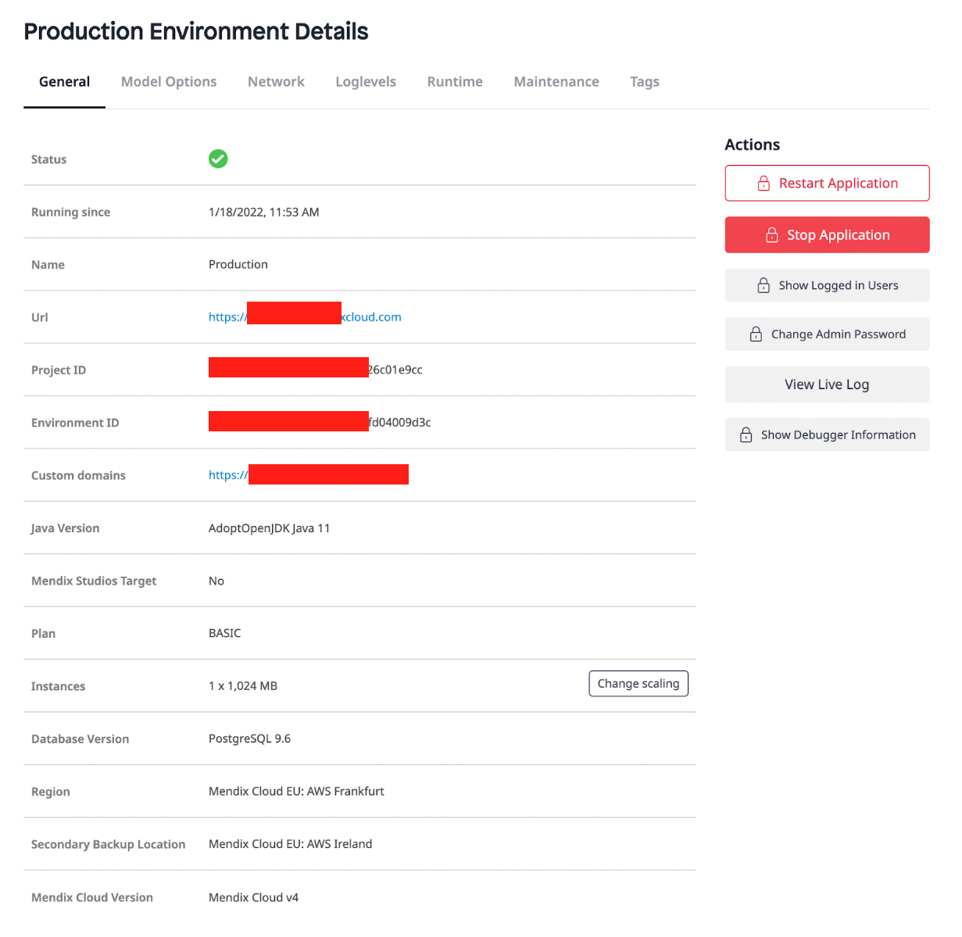Select the Tags tab
The image size is (962, 937).
tap(645, 81)
